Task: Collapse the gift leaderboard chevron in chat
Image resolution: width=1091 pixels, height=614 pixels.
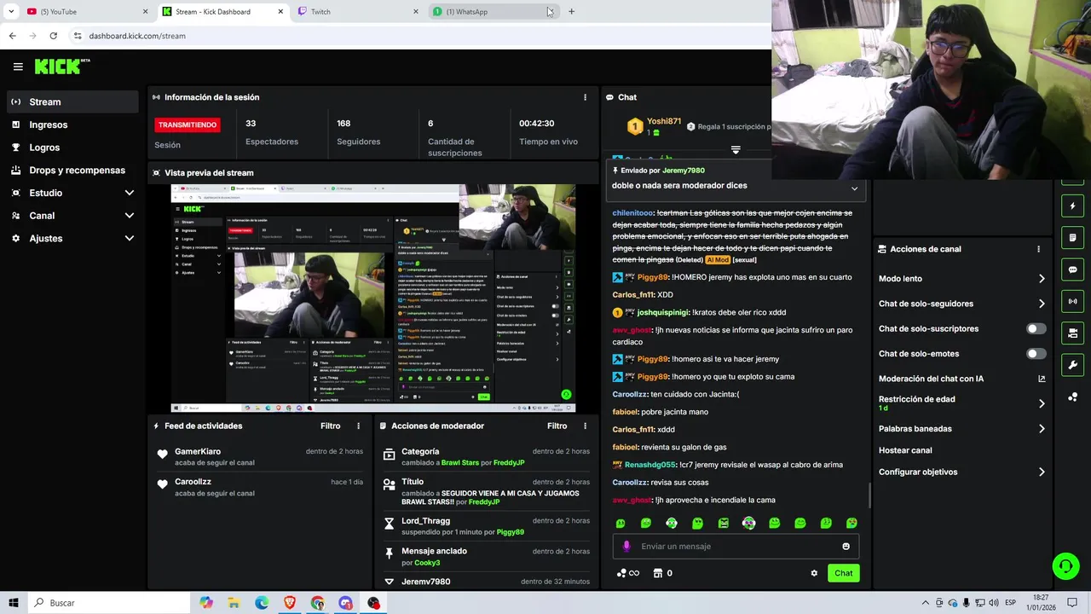Action: (736, 149)
